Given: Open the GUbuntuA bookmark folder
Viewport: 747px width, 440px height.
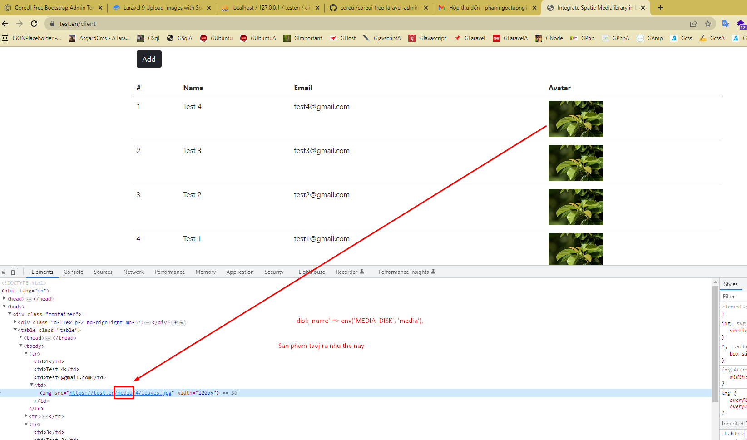Looking at the screenshot, I should coord(258,38).
